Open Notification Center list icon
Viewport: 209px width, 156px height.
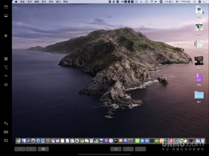(204, 2)
